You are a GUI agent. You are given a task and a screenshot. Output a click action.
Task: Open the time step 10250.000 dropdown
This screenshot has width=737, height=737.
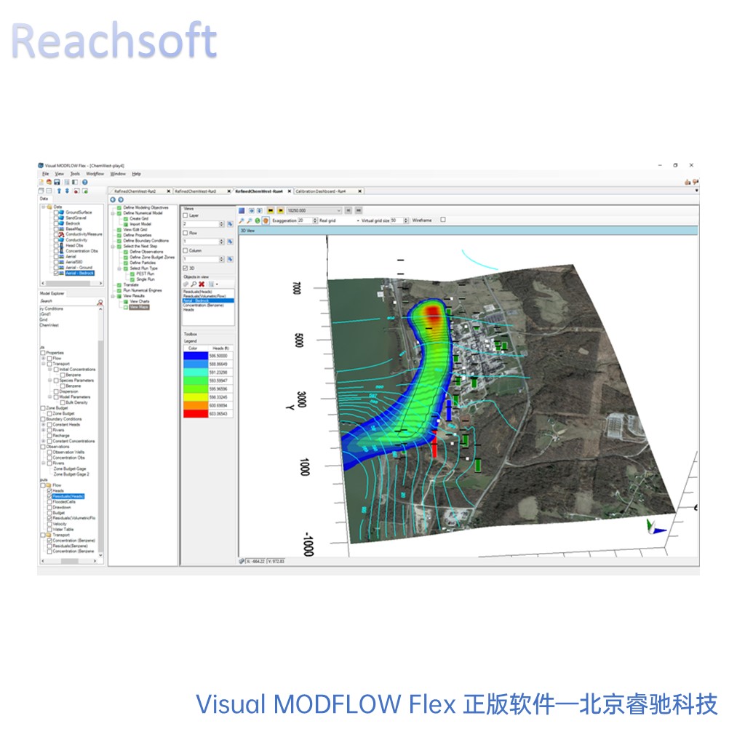coord(338,210)
